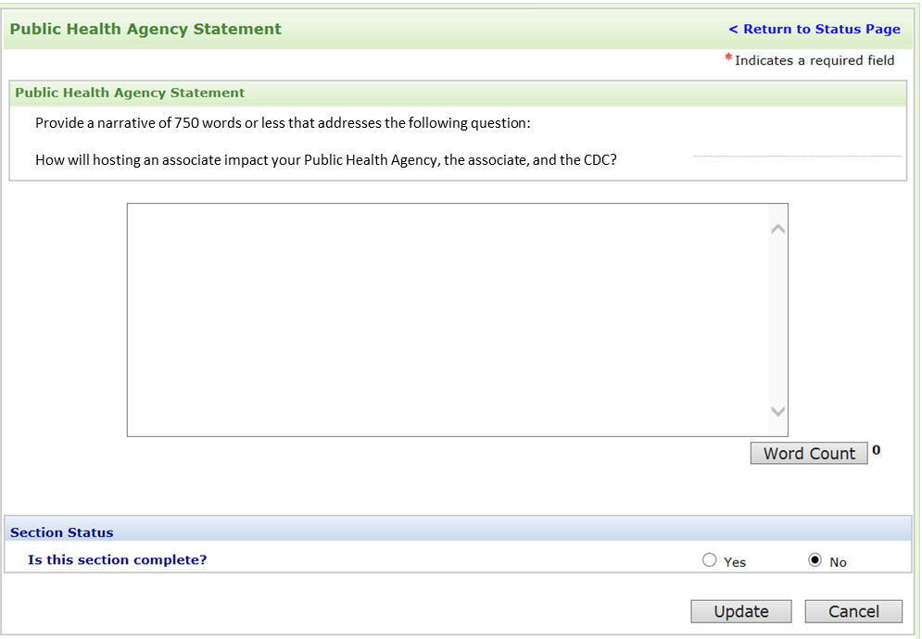Viewport: 922px width, 639px height.
Task: Click the 'No' text label
Action: click(x=839, y=562)
